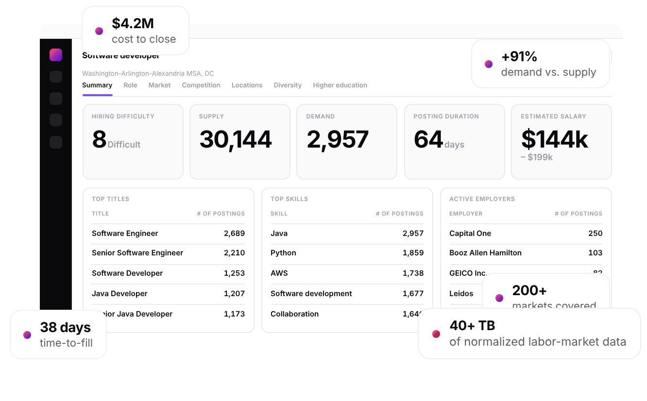
Task: Click the 200+ markets covered badge
Action: point(546,292)
